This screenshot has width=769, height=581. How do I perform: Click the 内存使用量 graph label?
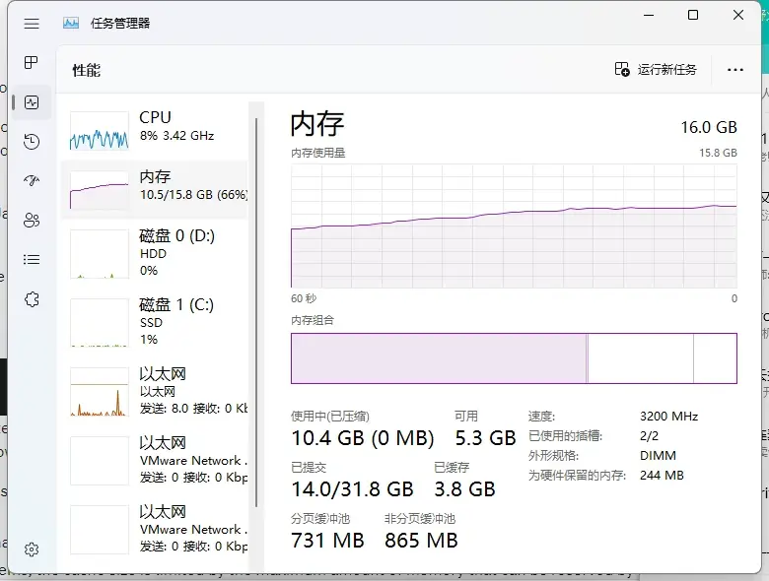click(x=317, y=153)
